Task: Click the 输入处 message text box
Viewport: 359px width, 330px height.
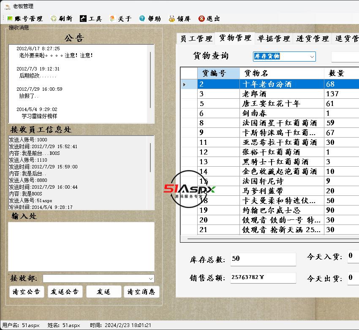Action: pos(81,247)
